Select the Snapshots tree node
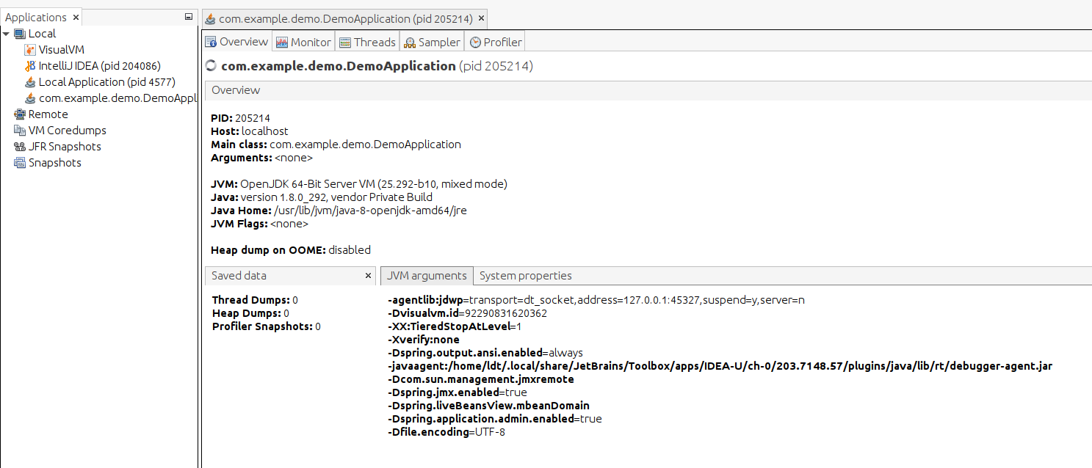Screen dimensions: 1092x468 [x=55, y=163]
